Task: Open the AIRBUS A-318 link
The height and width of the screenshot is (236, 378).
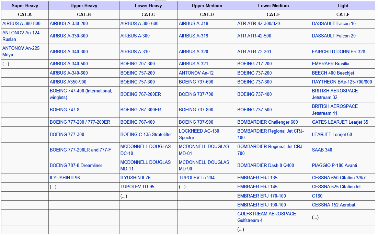Action: pyautogui.click(x=194, y=24)
